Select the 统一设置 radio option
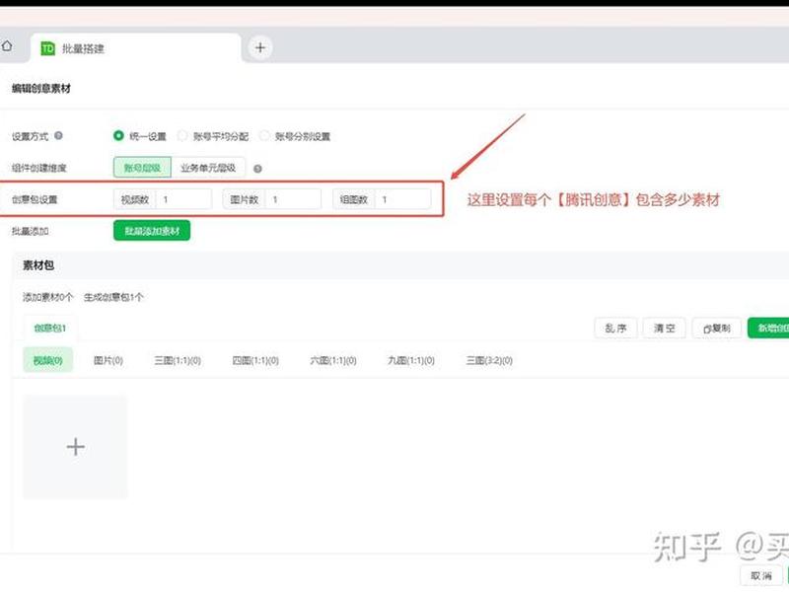789x592 pixels. 118,135
